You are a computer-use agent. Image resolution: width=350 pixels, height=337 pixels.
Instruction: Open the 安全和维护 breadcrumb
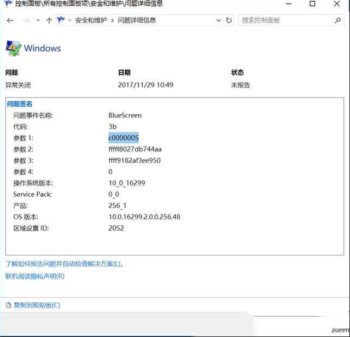pos(91,21)
